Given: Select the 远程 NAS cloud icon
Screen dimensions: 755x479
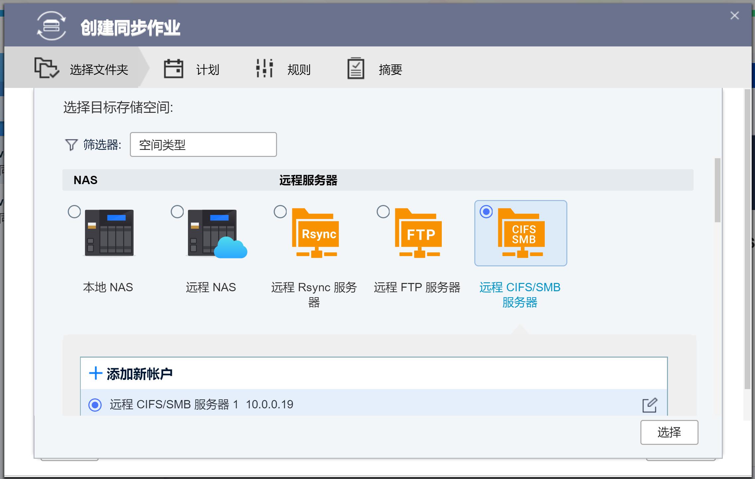Looking at the screenshot, I should (x=216, y=233).
